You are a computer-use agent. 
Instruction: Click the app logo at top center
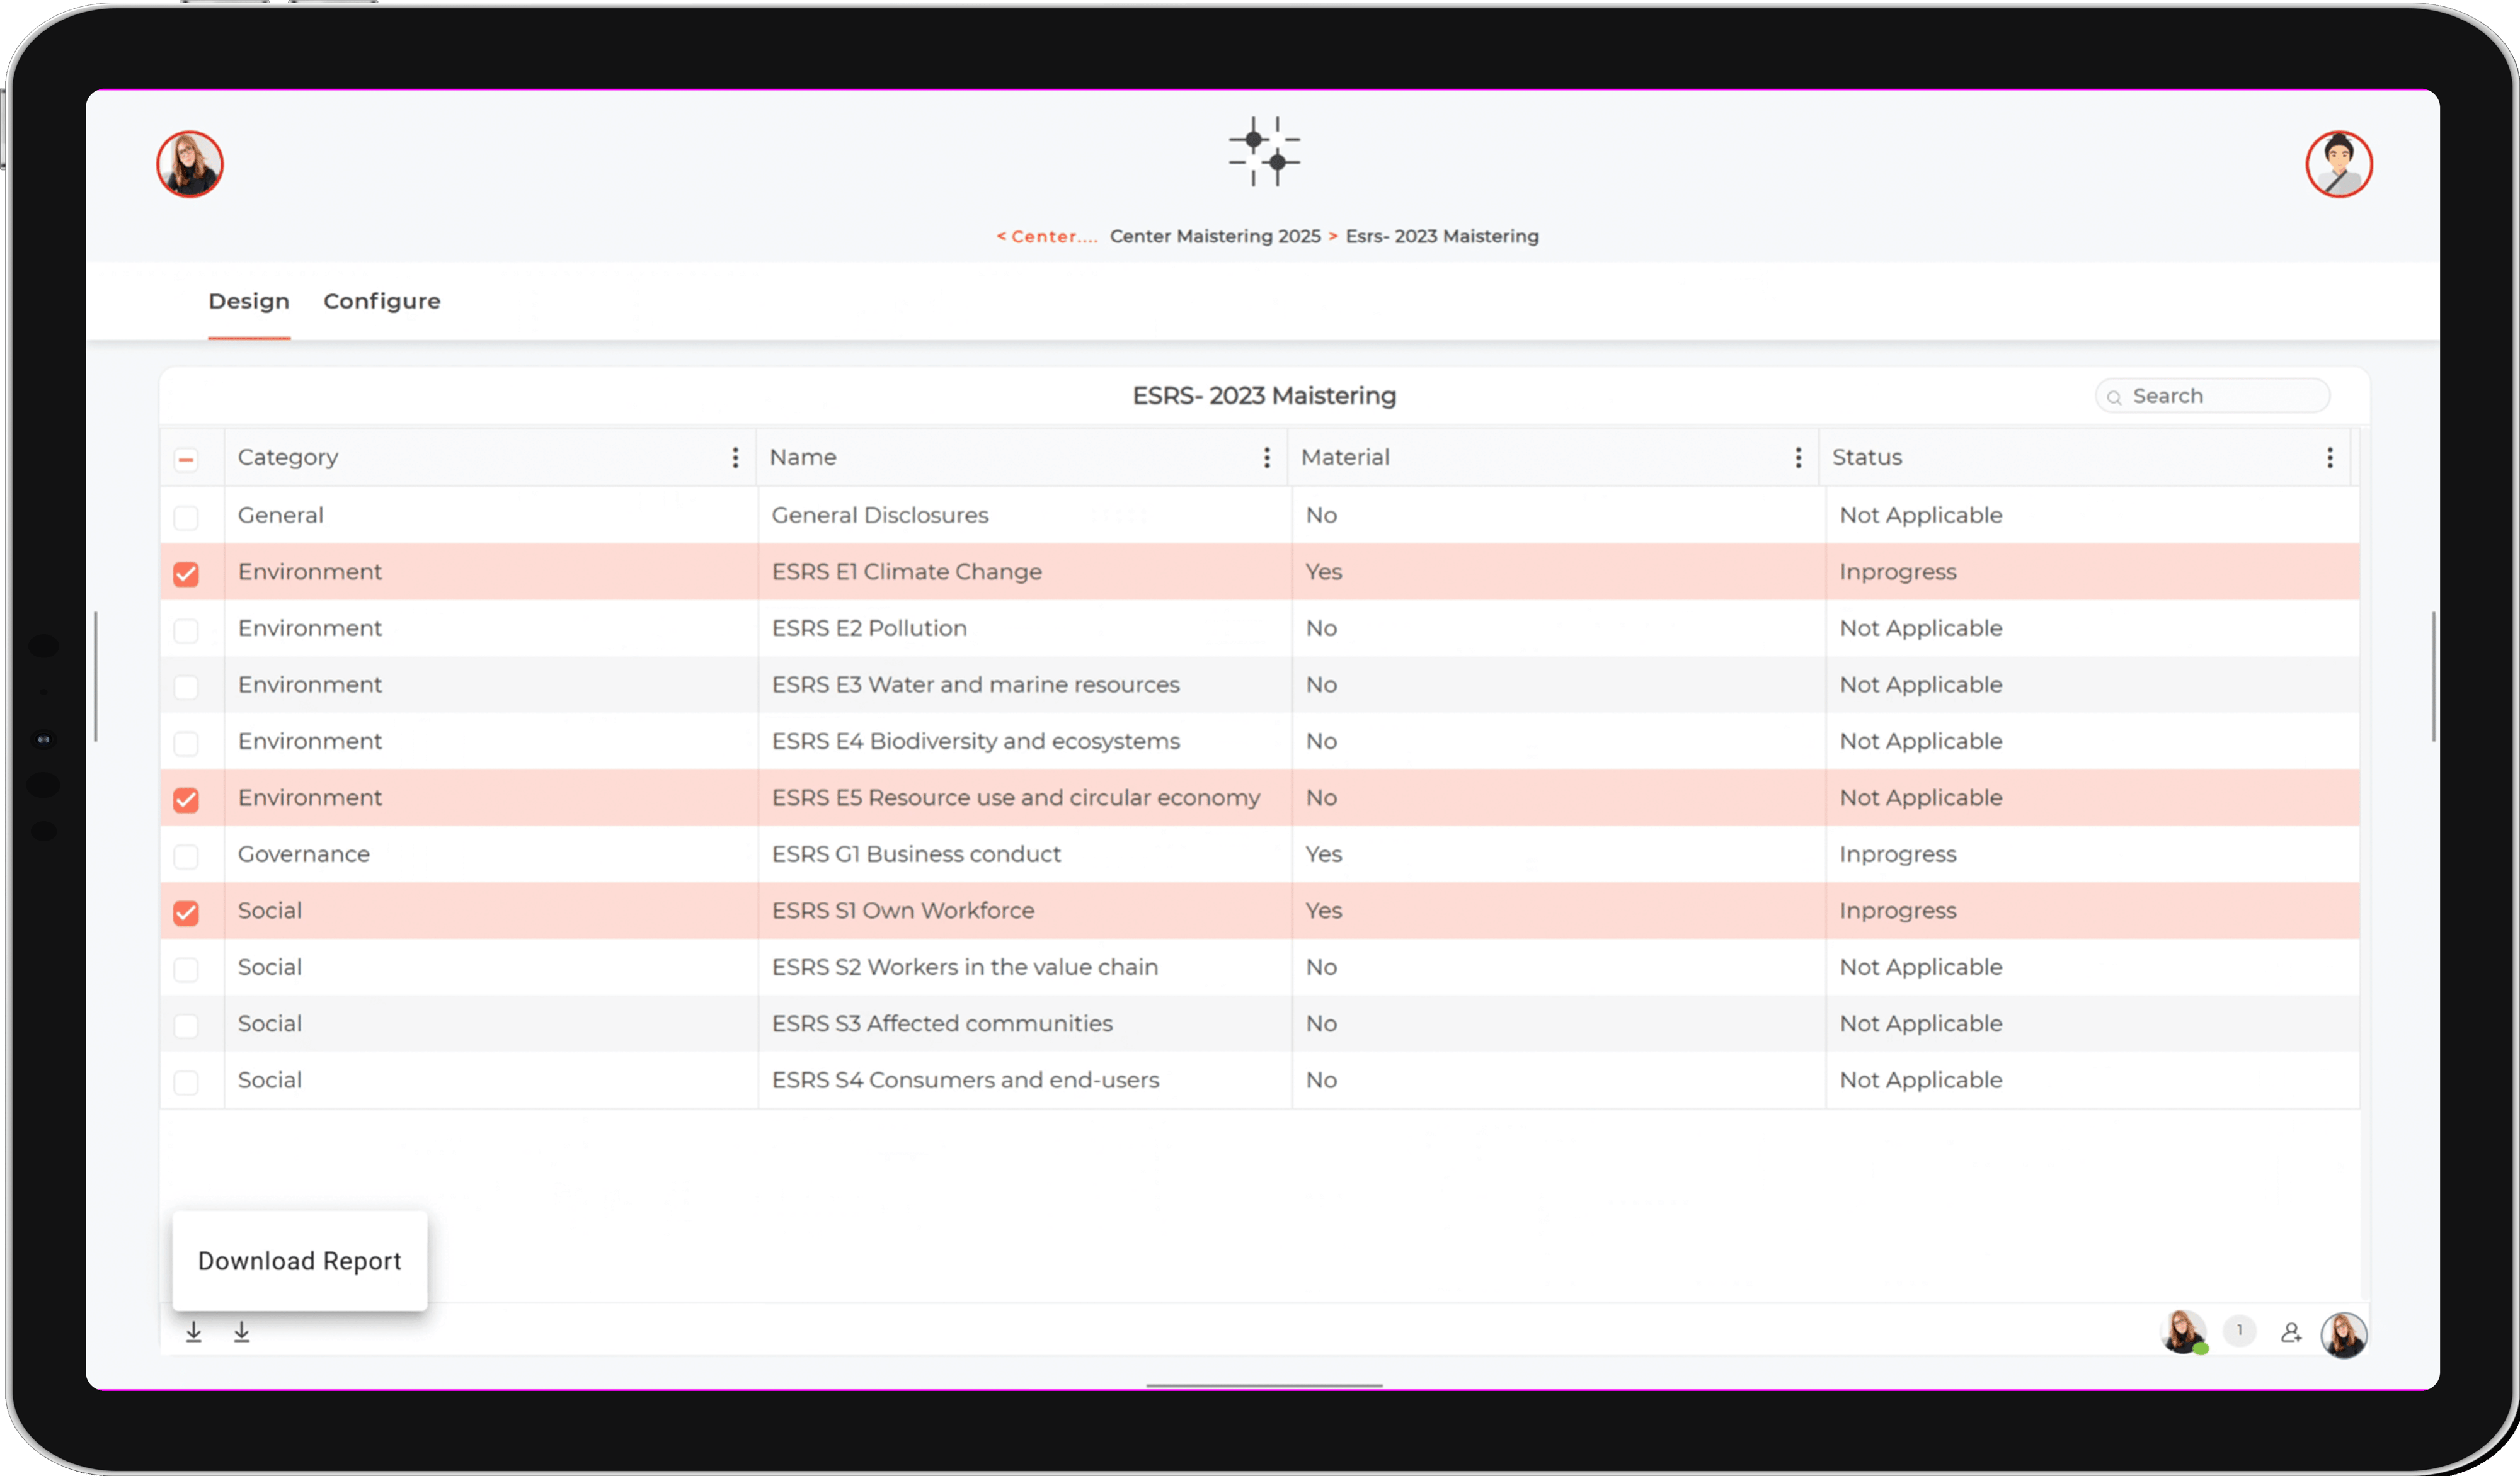(x=1264, y=152)
